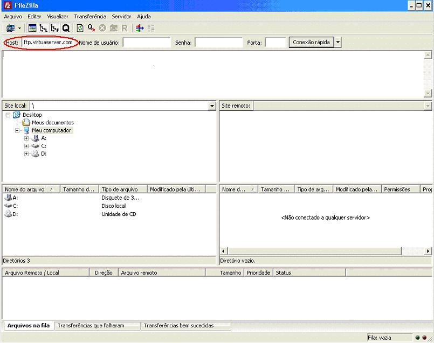This screenshot has width=434, height=343.
Task: Click the message log scroll down arrow
Action: (428, 93)
